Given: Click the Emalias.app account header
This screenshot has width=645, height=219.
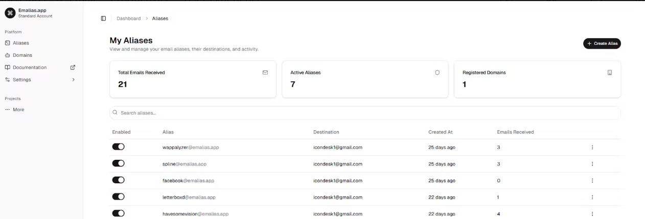Looking at the screenshot, I should 40,13.
